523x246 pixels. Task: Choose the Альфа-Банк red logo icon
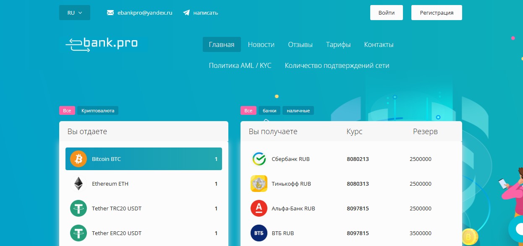[x=259, y=208]
